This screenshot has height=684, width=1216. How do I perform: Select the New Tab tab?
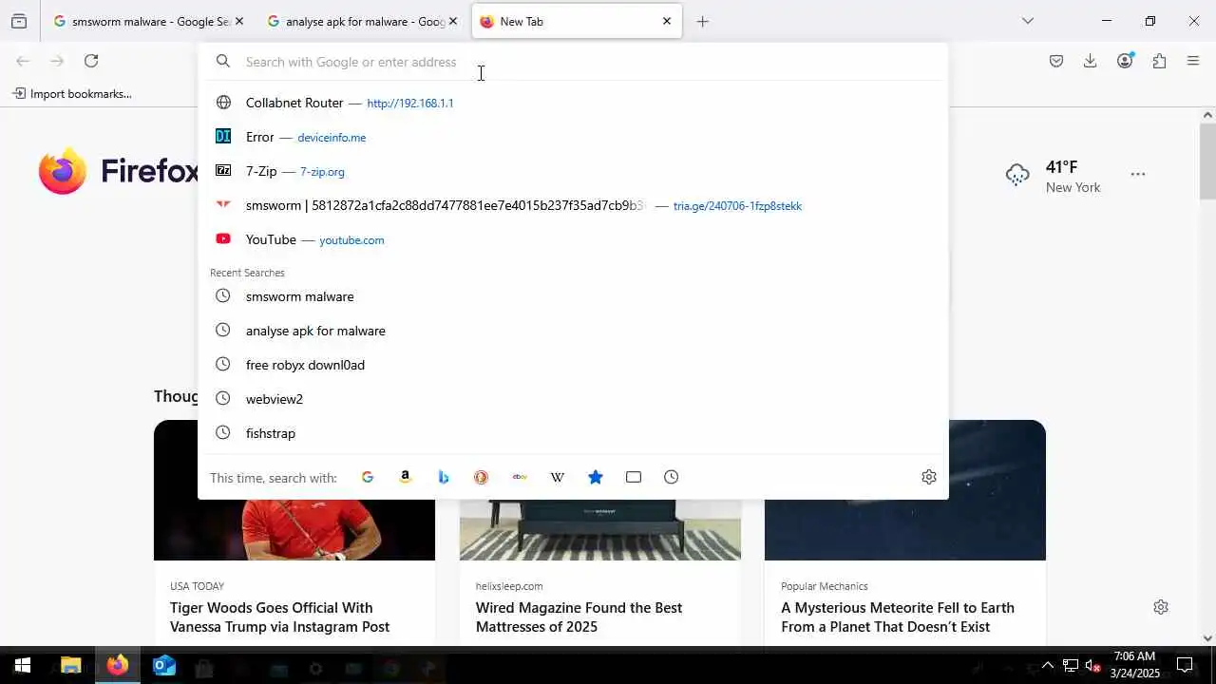coord(578,21)
